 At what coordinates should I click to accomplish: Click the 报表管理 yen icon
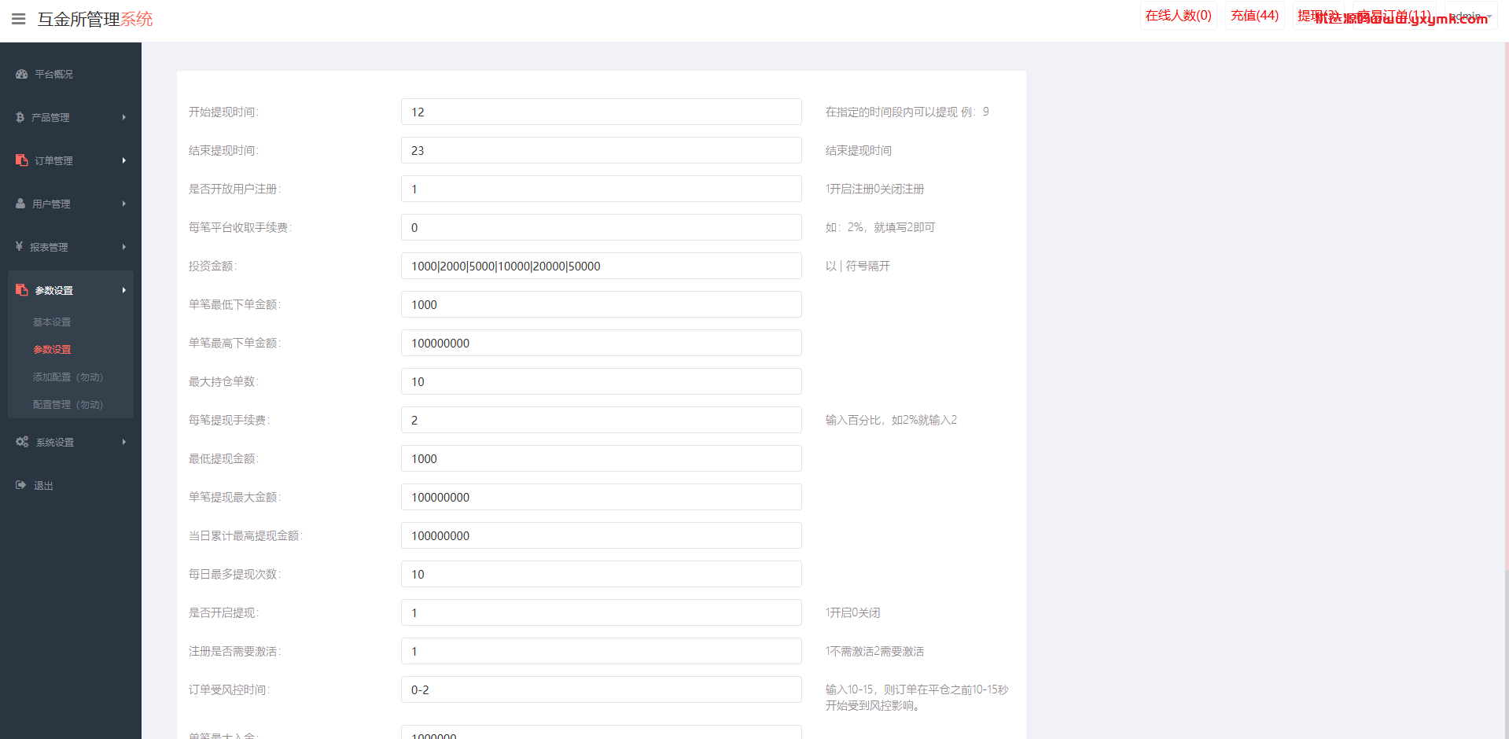[19, 247]
